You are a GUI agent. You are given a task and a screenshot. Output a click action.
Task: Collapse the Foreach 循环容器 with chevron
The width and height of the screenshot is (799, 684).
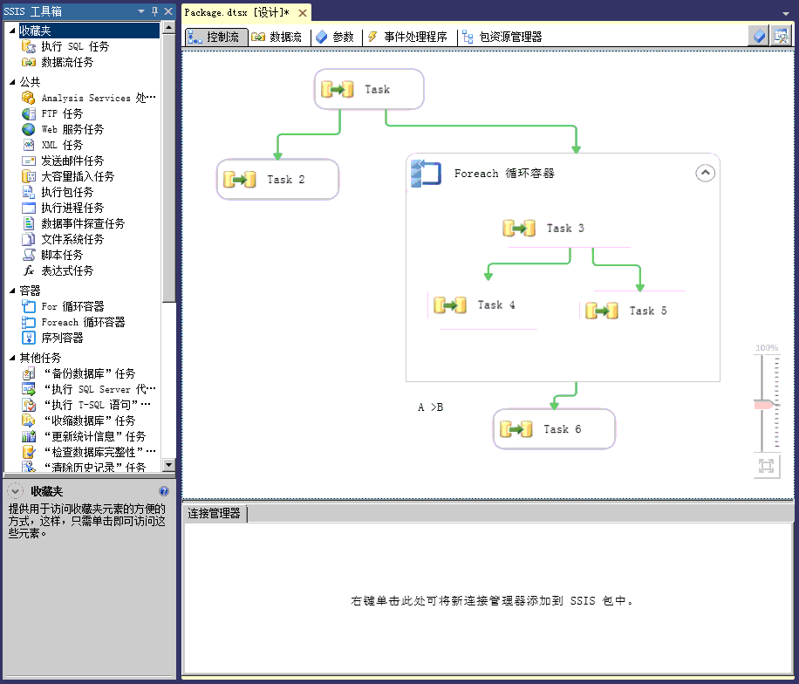pyautogui.click(x=705, y=173)
